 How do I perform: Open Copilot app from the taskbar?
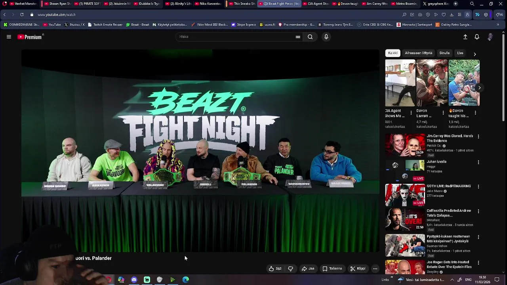(121, 280)
